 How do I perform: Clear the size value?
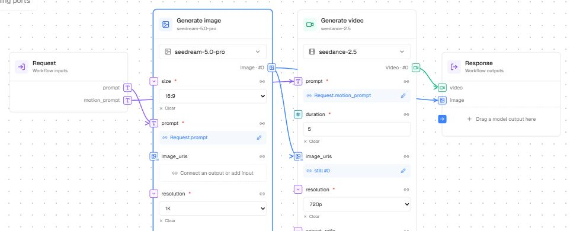[x=167, y=108]
